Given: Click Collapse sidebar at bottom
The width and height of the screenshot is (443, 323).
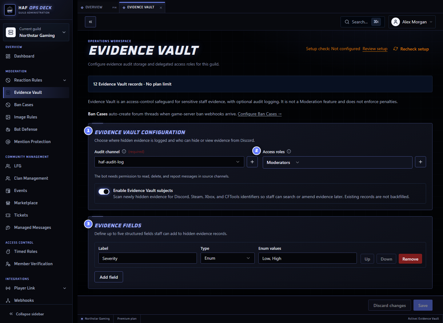Looking at the screenshot, I should [x=27, y=314].
